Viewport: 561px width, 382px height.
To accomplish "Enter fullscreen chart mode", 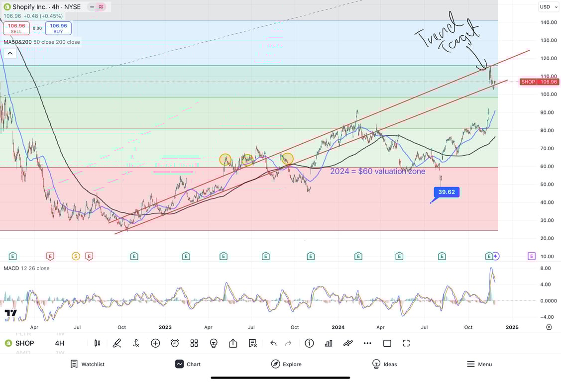I will 406,343.
